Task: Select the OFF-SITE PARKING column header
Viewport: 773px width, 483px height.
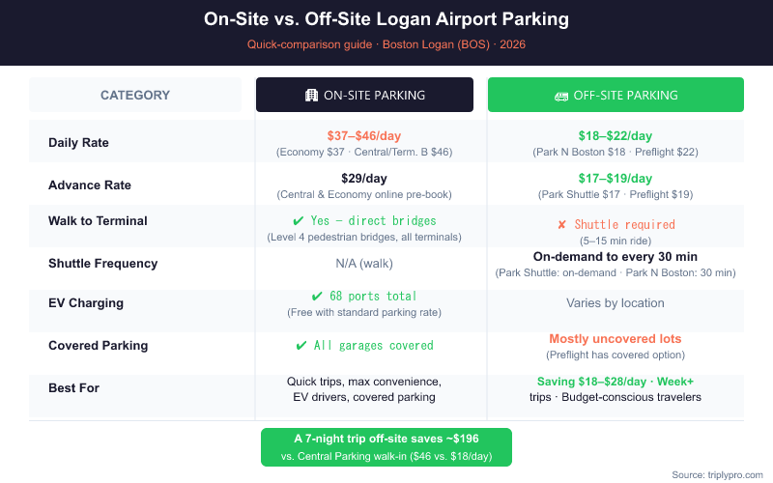Action: pos(616,96)
